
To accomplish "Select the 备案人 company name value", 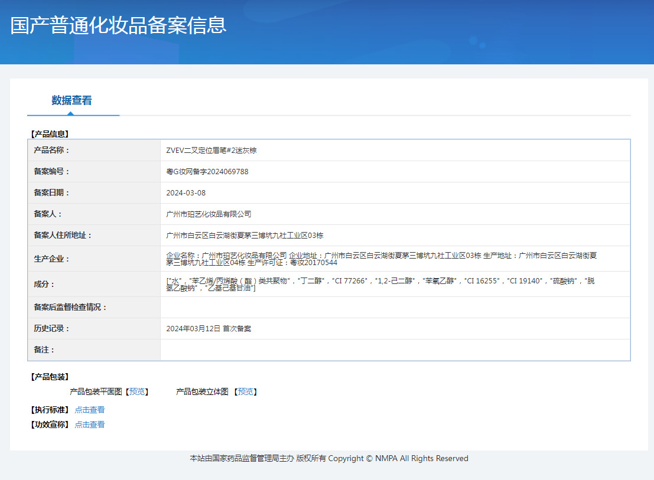I will point(209,214).
